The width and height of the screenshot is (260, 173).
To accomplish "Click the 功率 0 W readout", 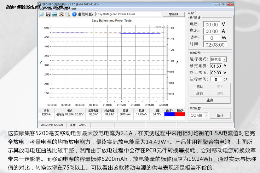I will pyautogui.click(x=211, y=38).
